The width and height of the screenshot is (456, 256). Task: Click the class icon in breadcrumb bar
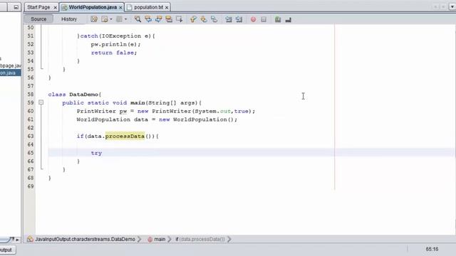[x=30, y=239]
